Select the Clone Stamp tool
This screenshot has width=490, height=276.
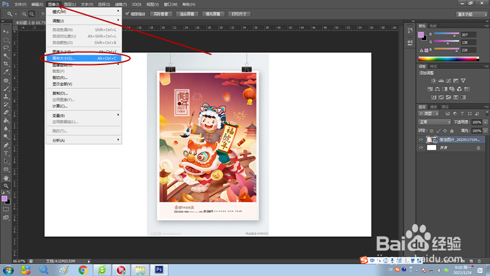click(x=6, y=97)
